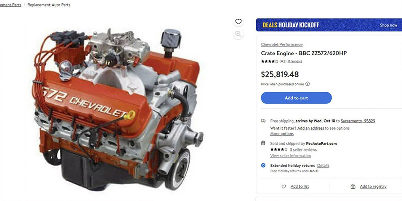Click the heart favorite icon above the image
This screenshot has height=201, width=402.
pyautogui.click(x=238, y=22)
